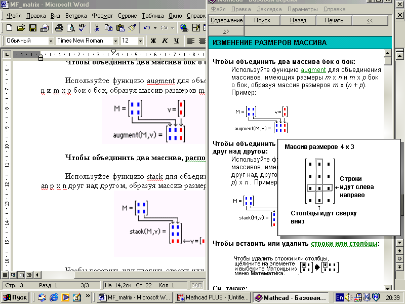The width and height of the screenshot is (405, 304).
Task: Switch to Mathcad PLUS taskbar button
Action: [x=213, y=297]
